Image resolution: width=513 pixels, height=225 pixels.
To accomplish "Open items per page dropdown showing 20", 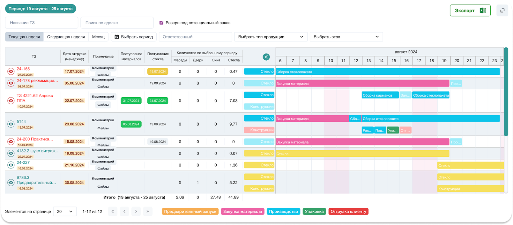I will [x=64, y=211].
